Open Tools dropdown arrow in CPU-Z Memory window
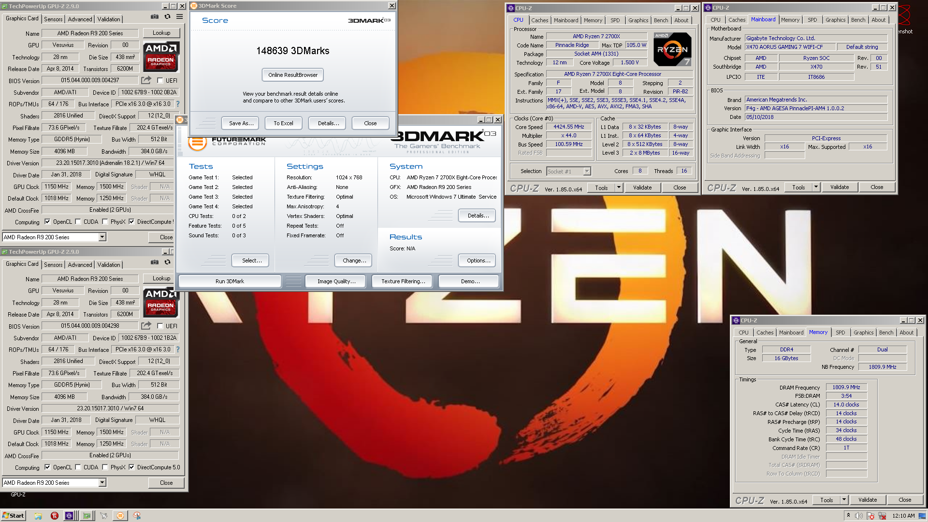Screen dimensions: 928x522 [844, 500]
